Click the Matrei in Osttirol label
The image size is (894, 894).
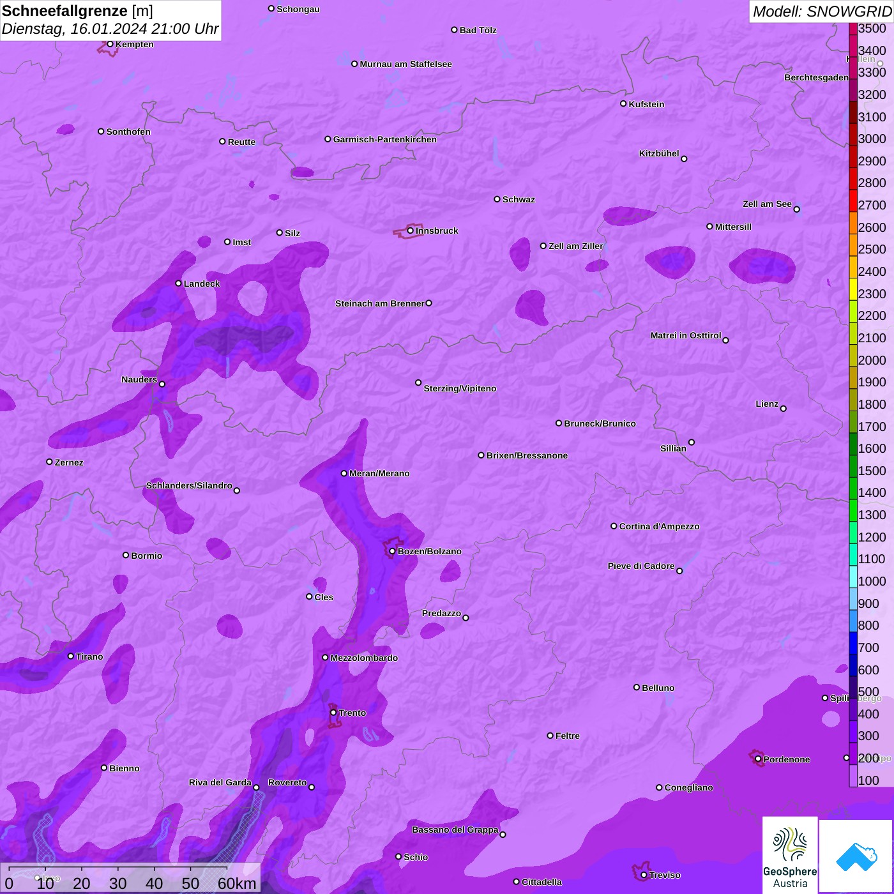coord(686,335)
